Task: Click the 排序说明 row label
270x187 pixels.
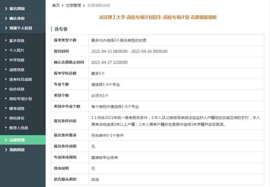Action: (61, 168)
